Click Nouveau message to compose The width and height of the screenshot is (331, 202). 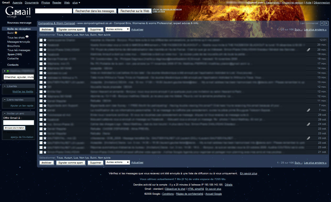point(19,23)
